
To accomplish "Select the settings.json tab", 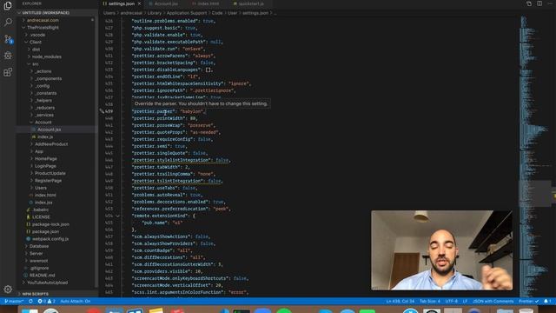I will coord(122,3).
